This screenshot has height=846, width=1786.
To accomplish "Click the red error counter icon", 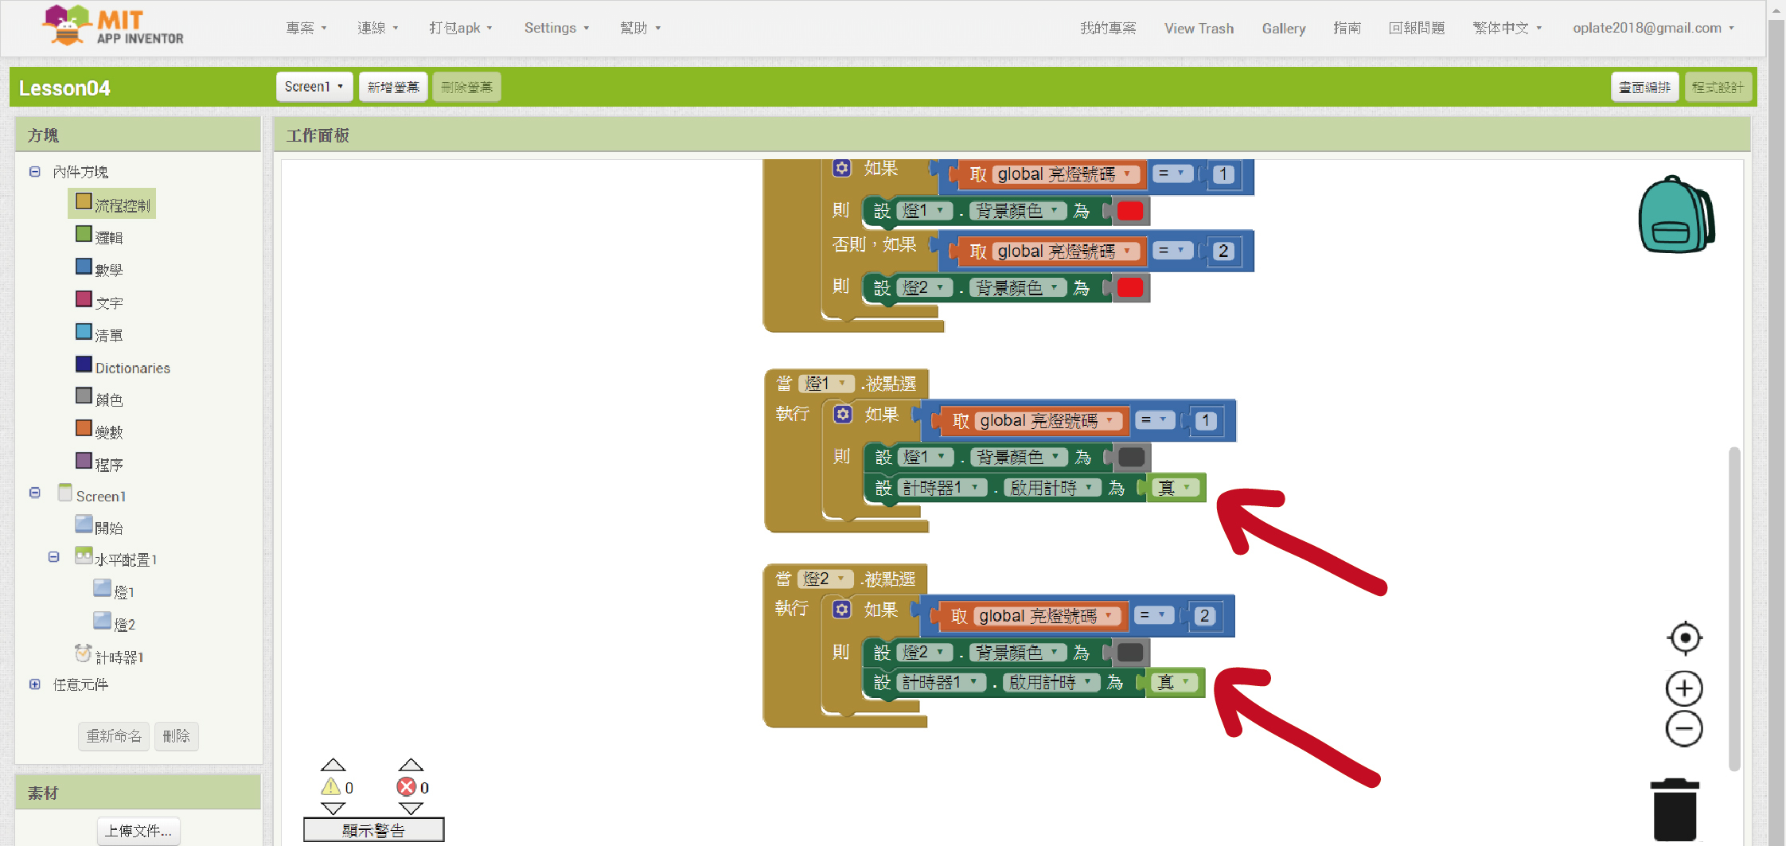I will (407, 787).
